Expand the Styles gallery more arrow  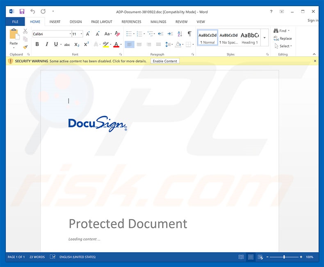(265, 37)
